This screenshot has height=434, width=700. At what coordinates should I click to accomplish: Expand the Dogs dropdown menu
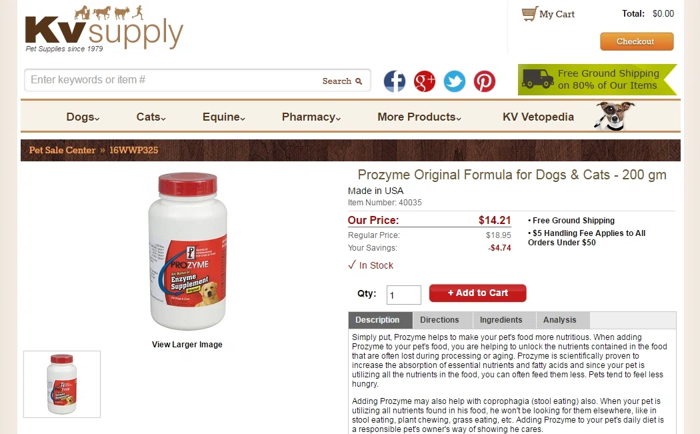pos(83,117)
